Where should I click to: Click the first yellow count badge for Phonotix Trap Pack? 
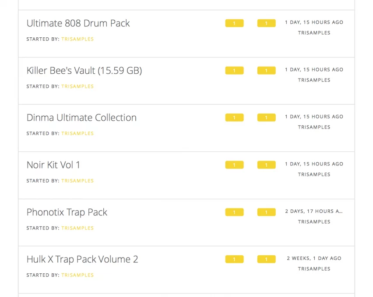(x=234, y=212)
